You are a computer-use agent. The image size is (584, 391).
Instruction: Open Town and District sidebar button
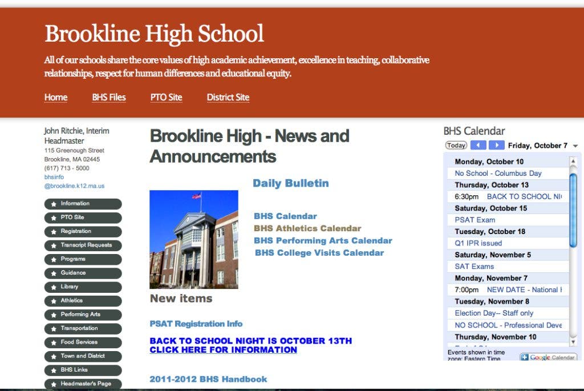[83, 356]
